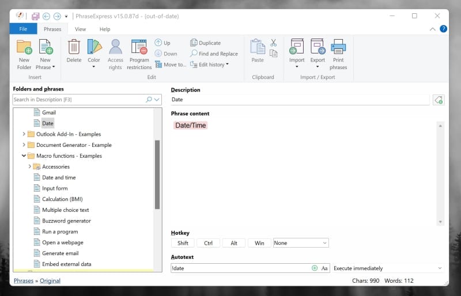The image size is (461, 296).
Task: Click the Forward arrow in title bar
Action: click(57, 16)
